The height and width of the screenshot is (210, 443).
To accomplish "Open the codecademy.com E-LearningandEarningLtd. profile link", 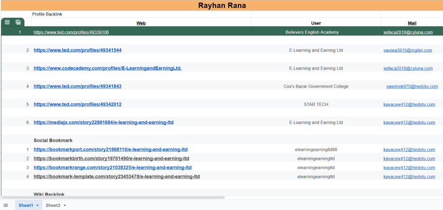I will point(108,68).
